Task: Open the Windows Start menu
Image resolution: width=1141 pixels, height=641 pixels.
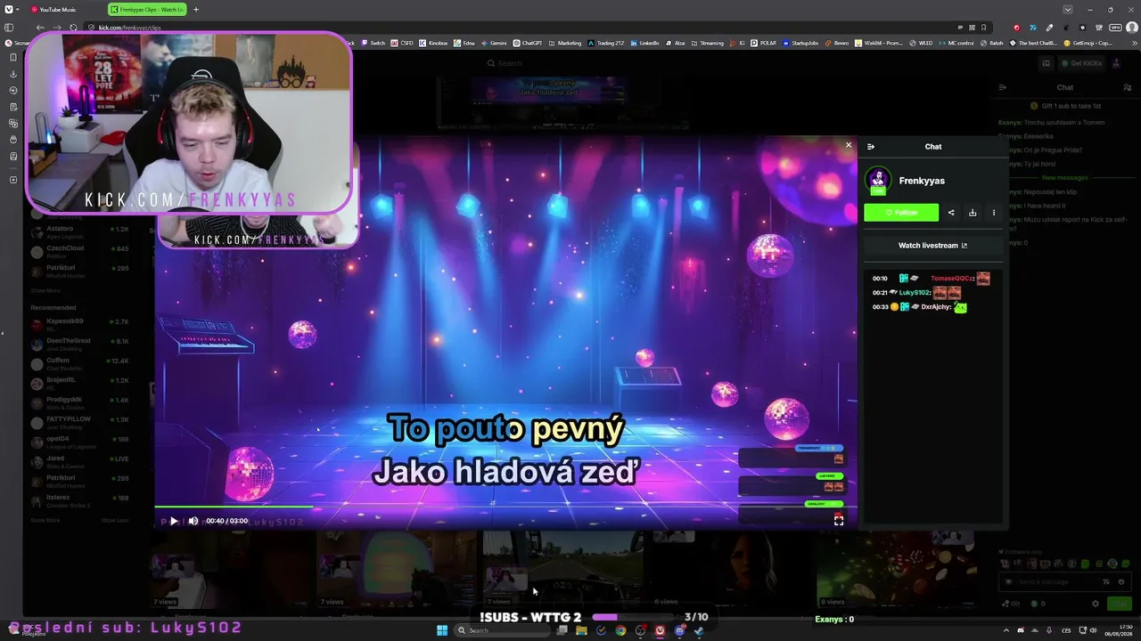Action: [x=442, y=630]
